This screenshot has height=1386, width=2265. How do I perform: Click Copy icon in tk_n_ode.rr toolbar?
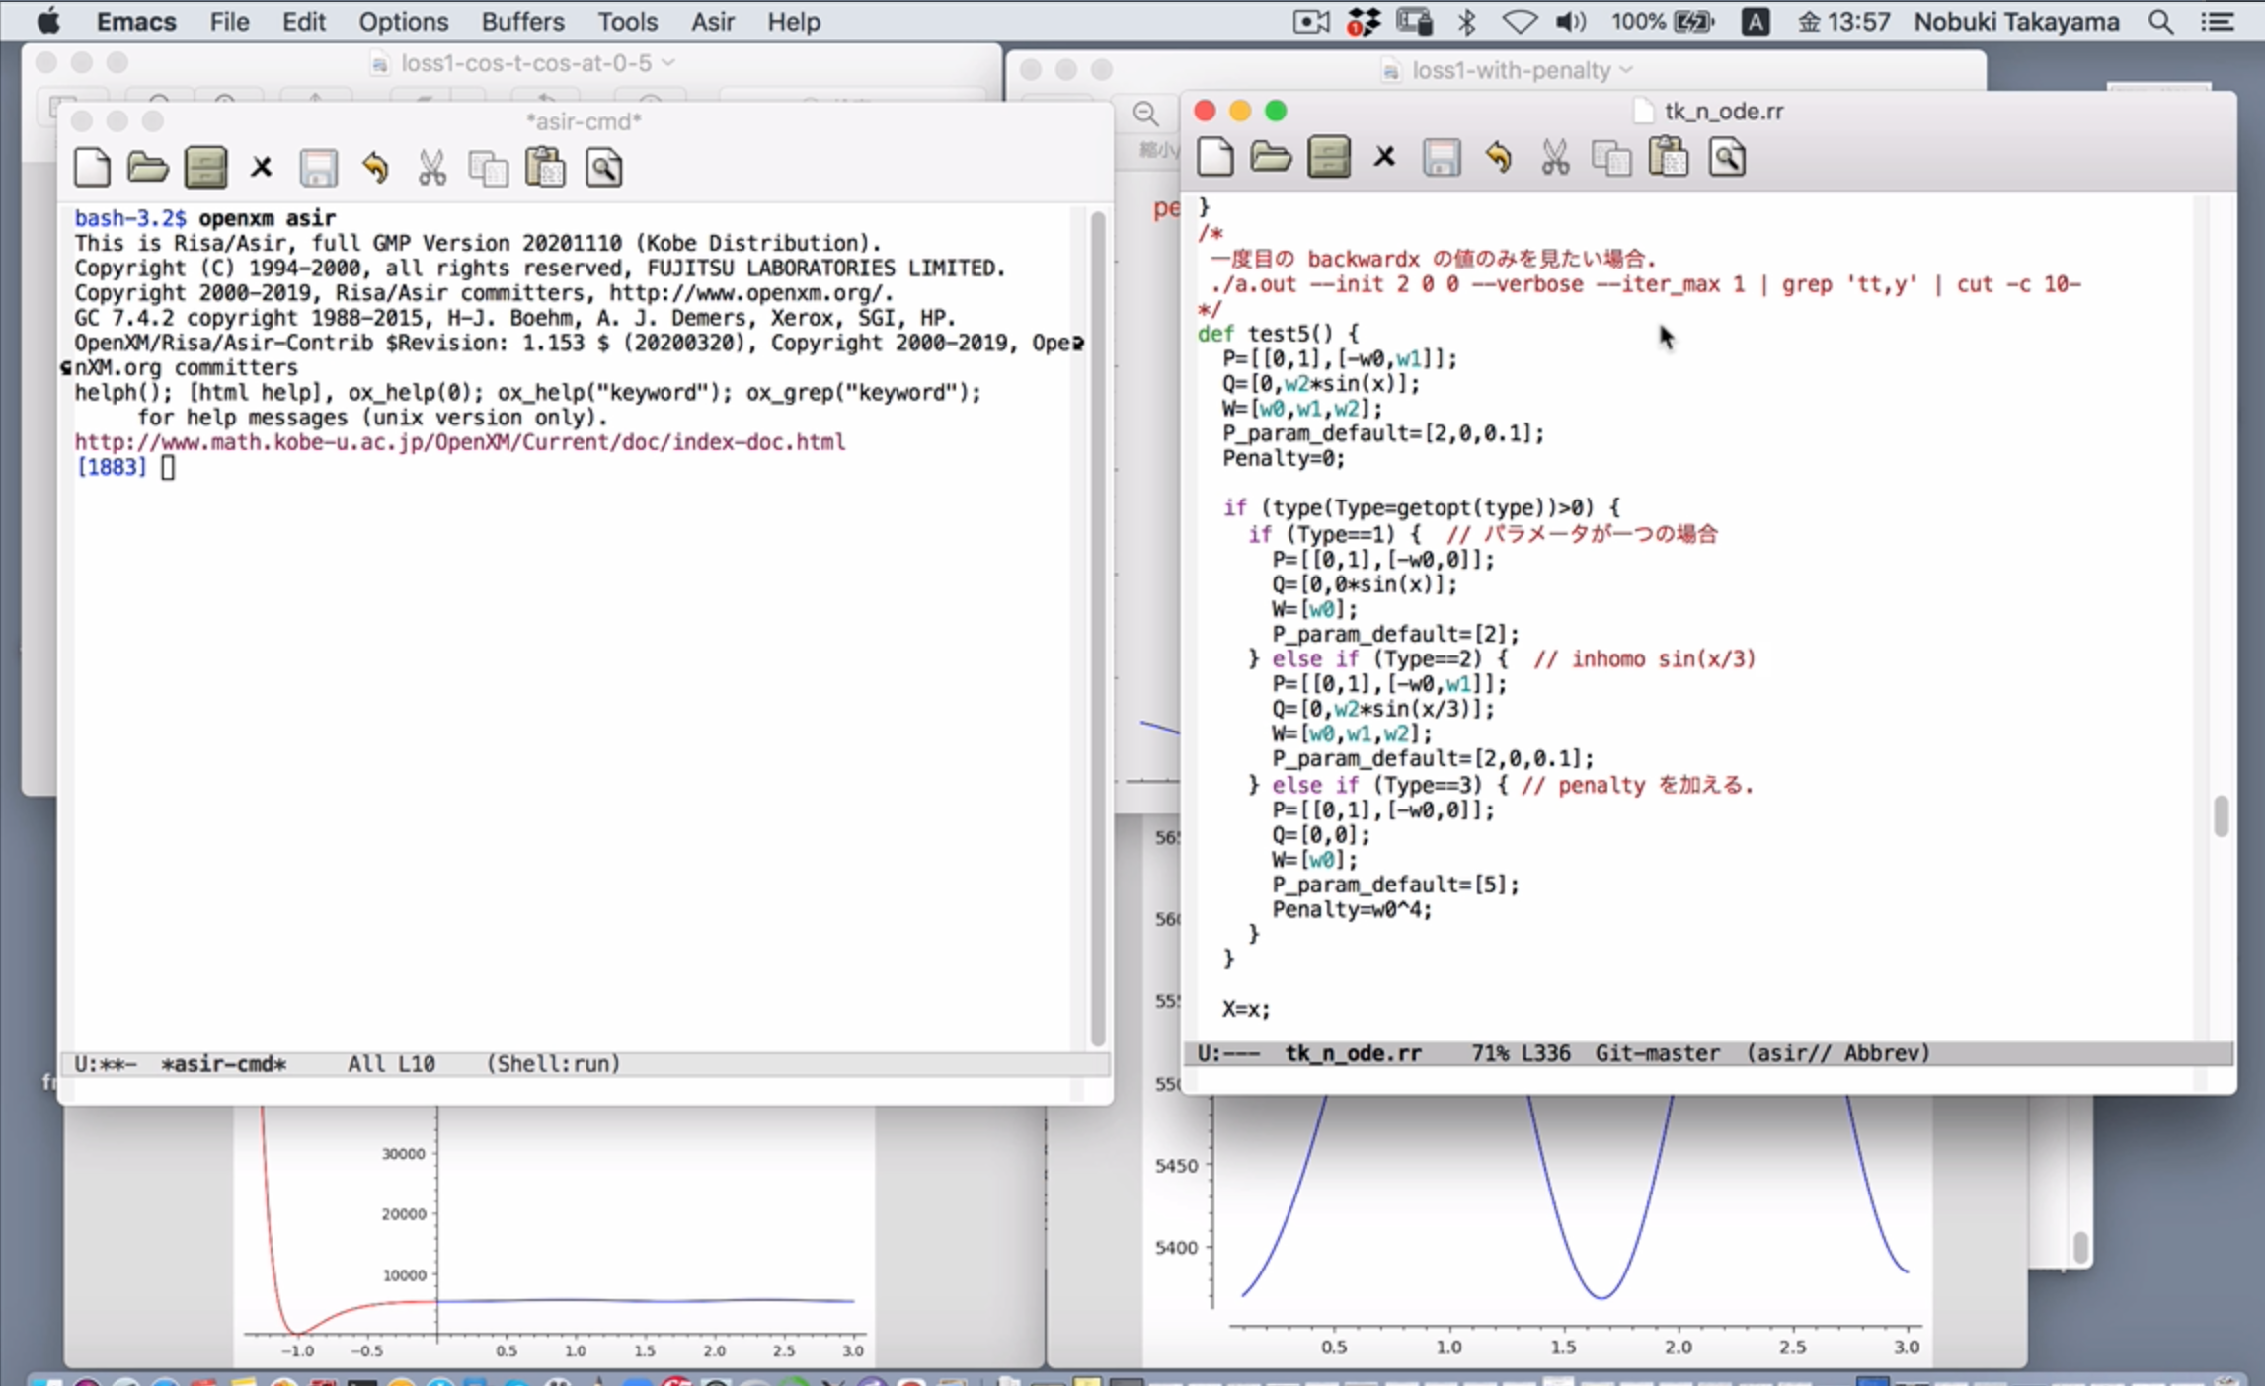coord(1611,158)
